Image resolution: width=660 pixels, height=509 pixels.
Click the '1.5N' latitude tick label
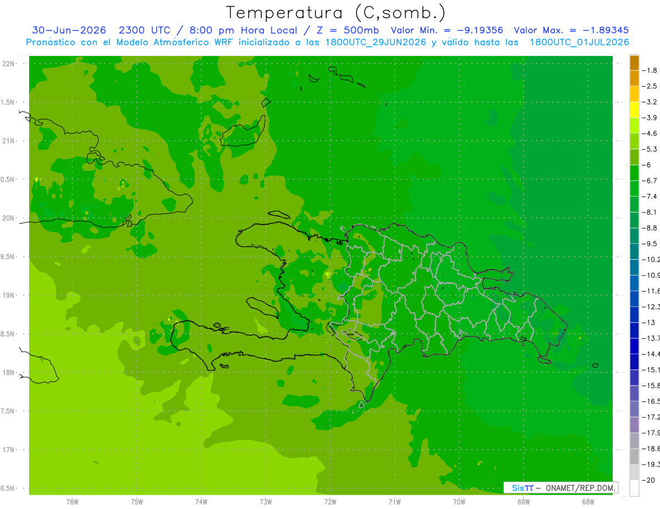pos(8,102)
